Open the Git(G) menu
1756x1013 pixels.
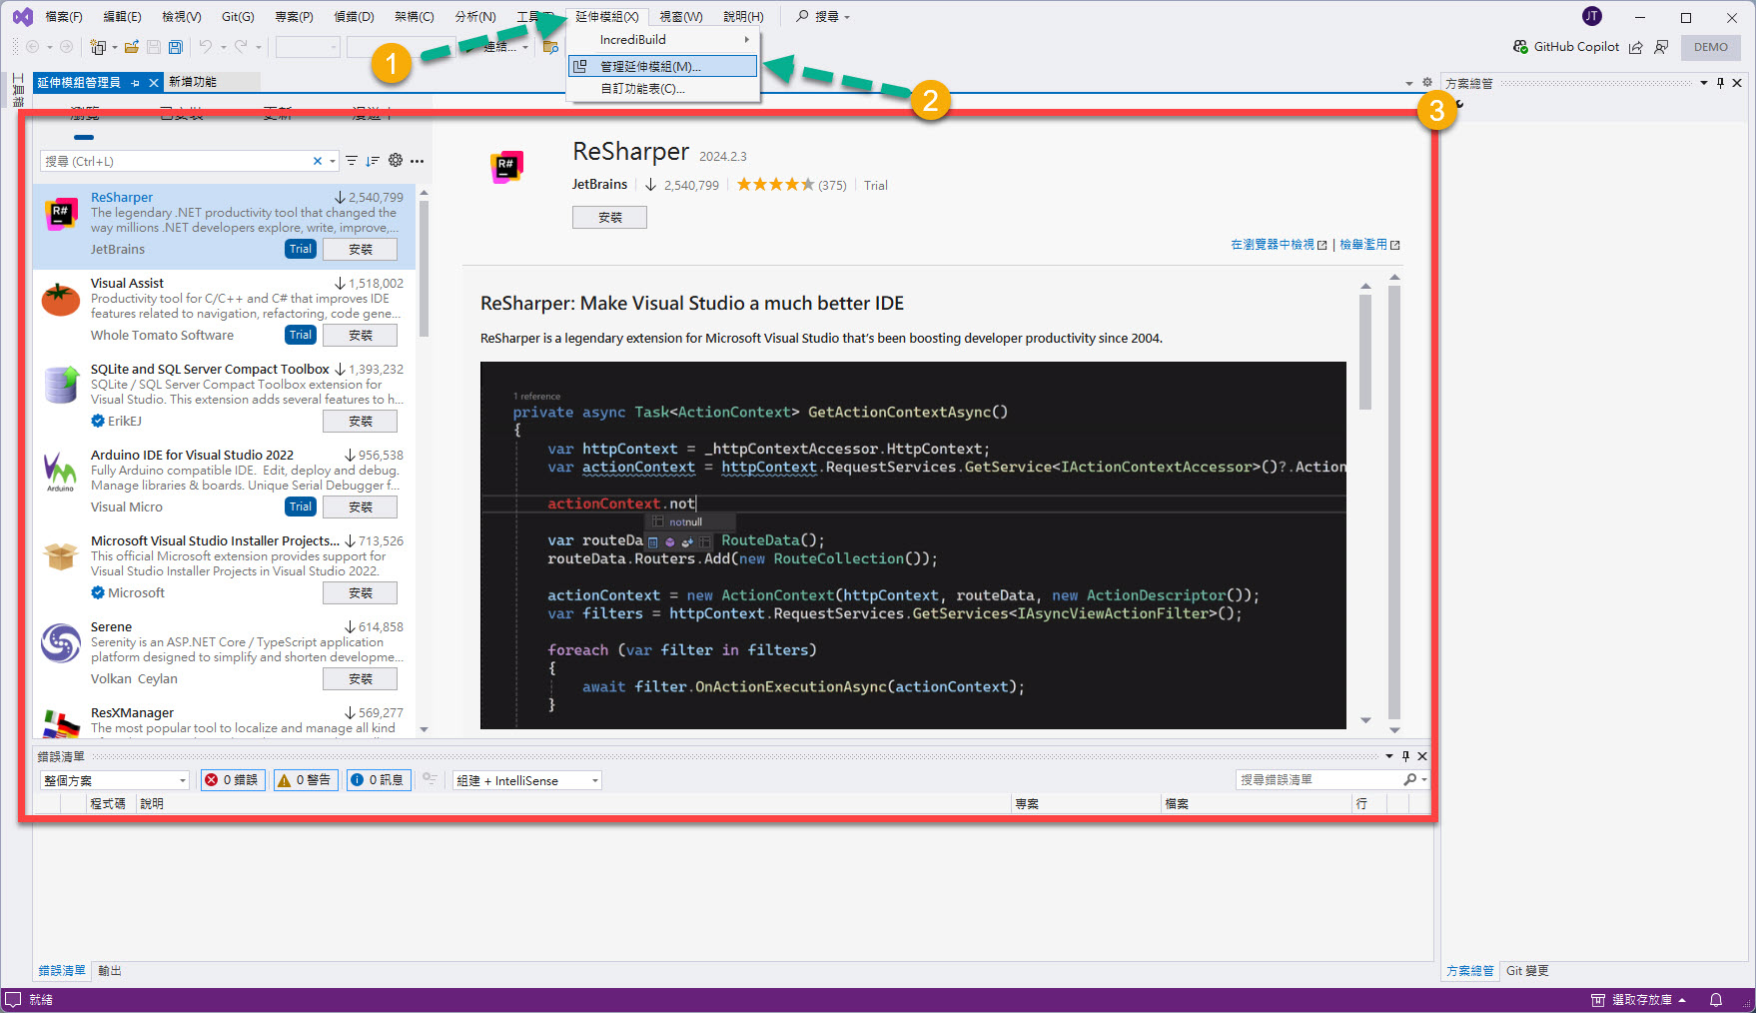(238, 16)
